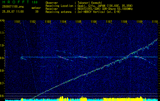Select the filename 2509071100.png
This screenshot has height=101, width=160.
click(13, 7)
